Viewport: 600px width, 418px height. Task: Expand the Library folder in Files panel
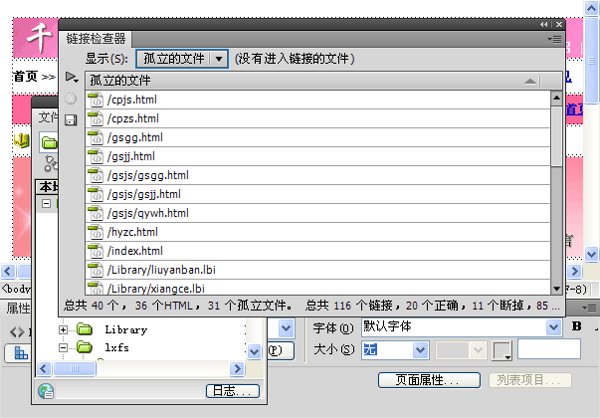pos(64,329)
